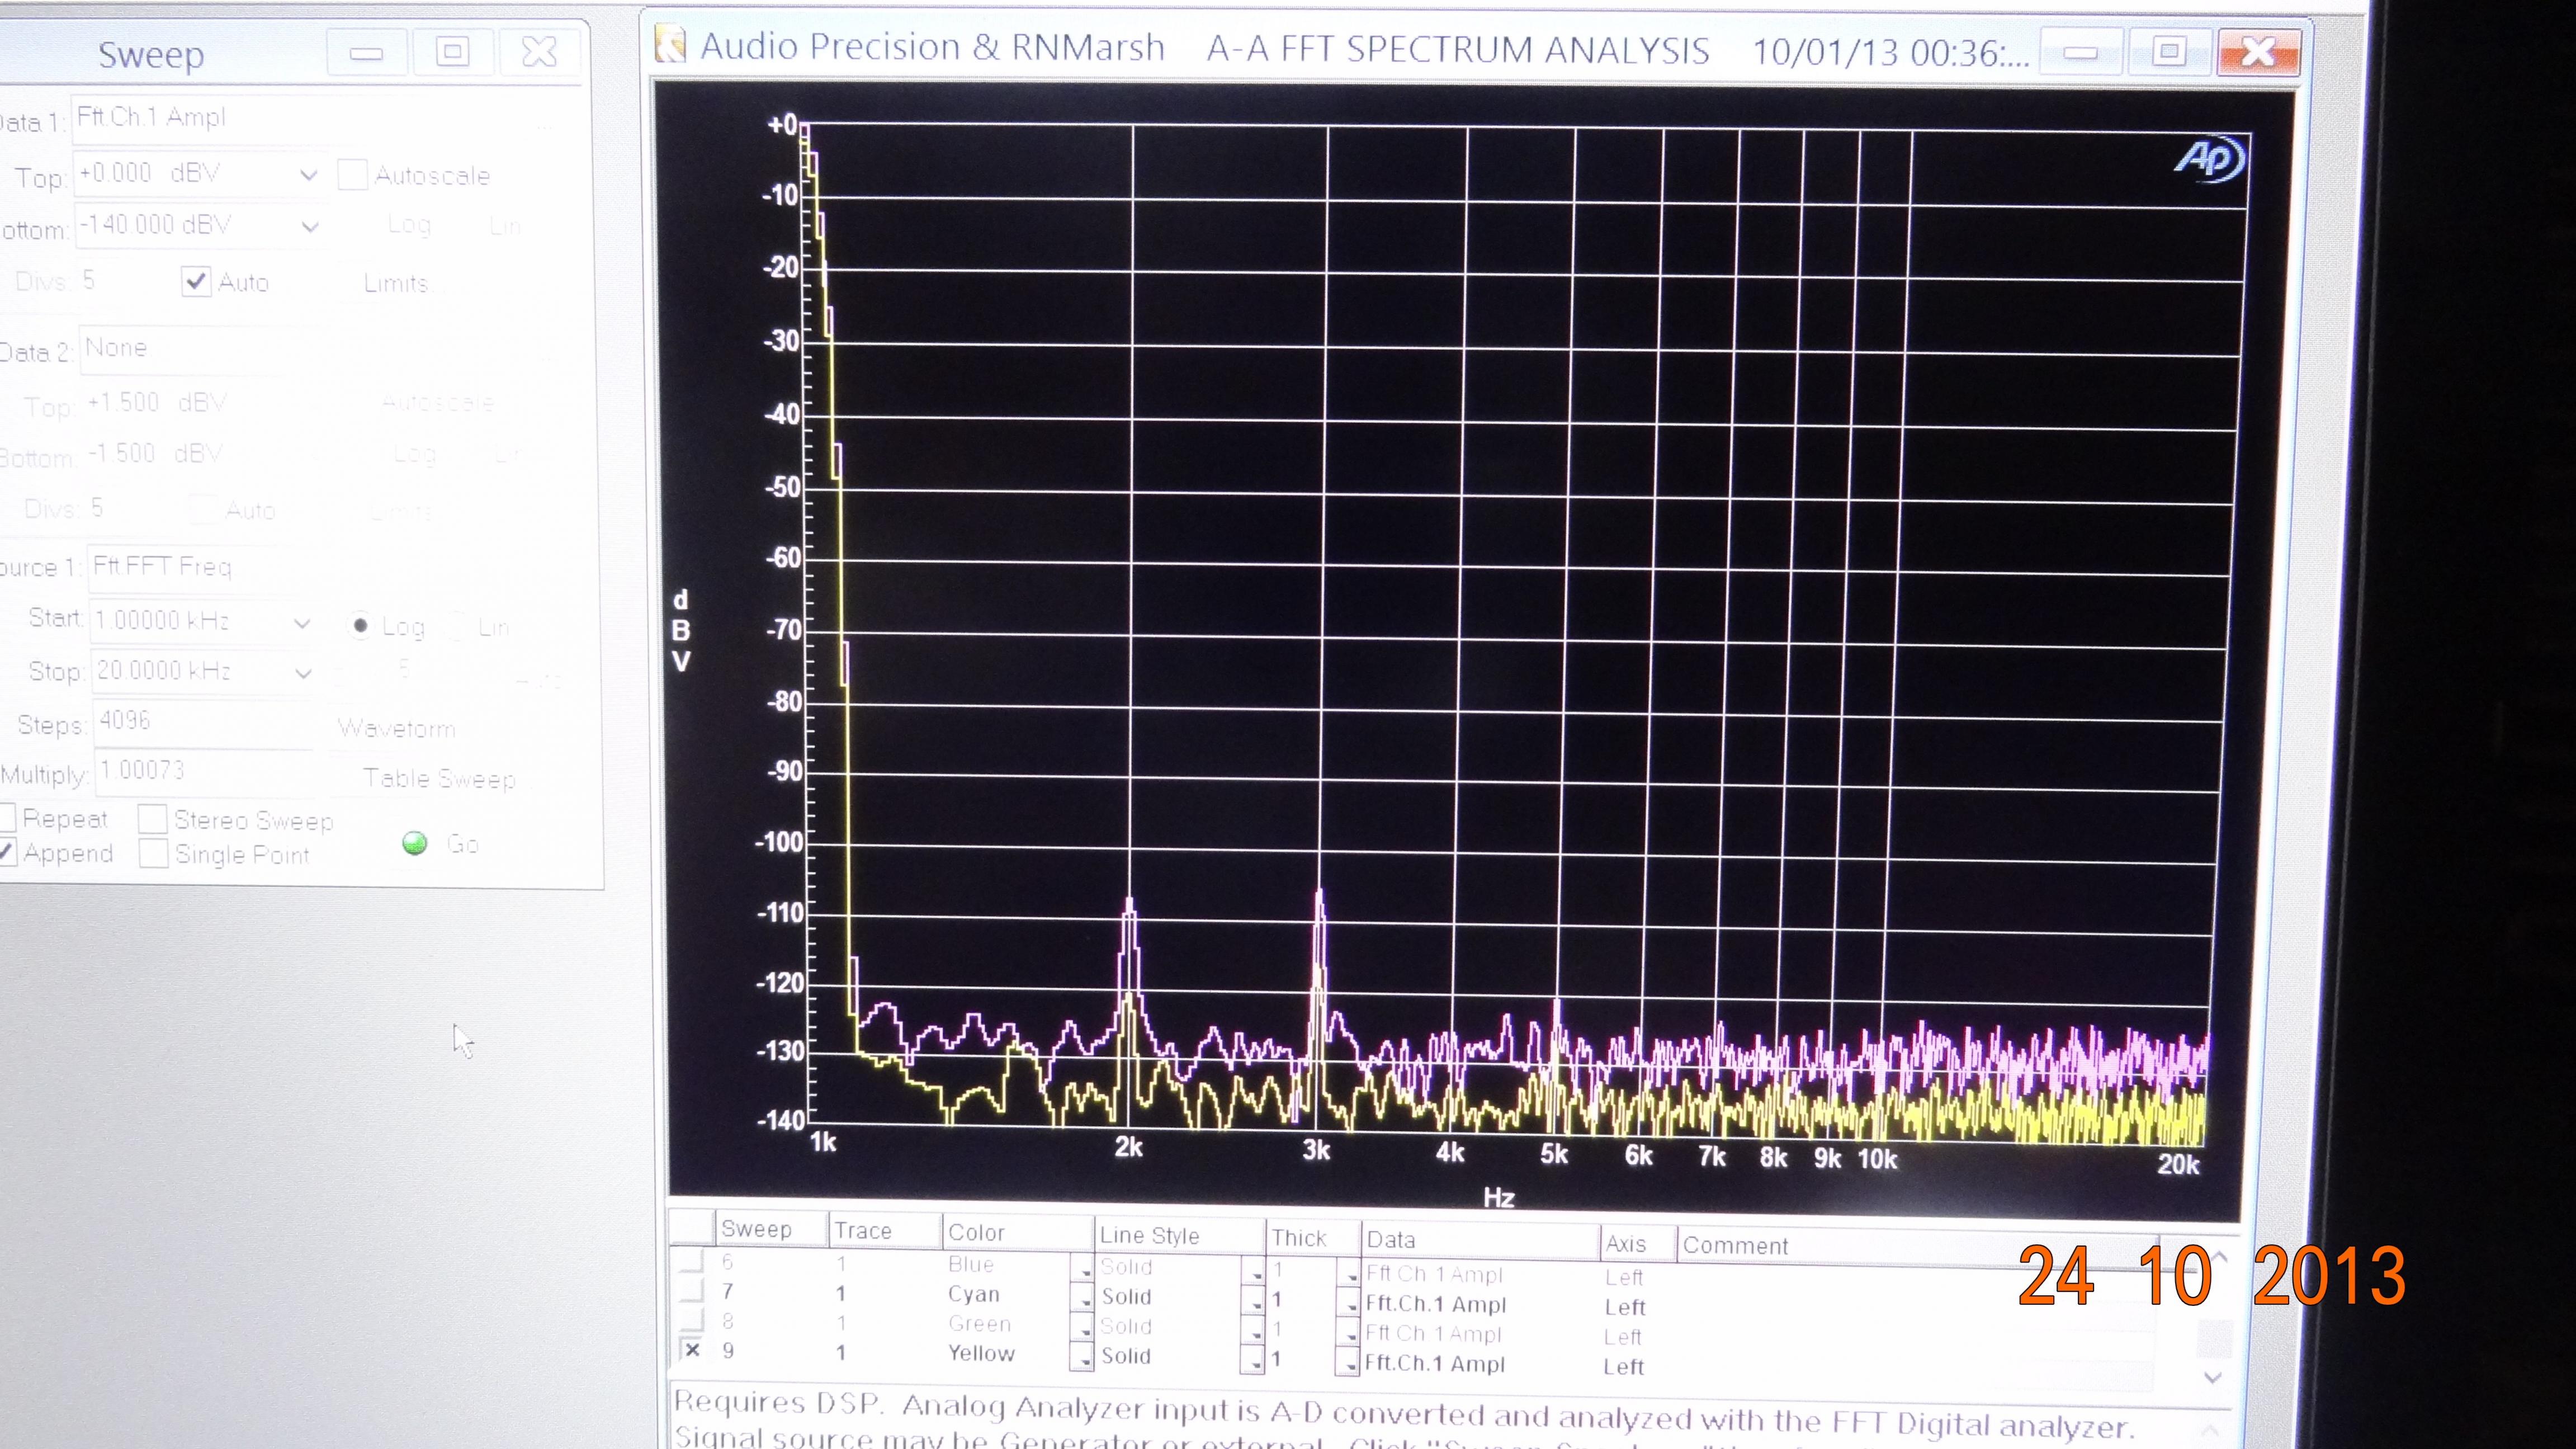Image resolution: width=2576 pixels, height=1449 pixels.
Task: Click the Yellow color cell of sweep 9
Action: pos(981,1353)
